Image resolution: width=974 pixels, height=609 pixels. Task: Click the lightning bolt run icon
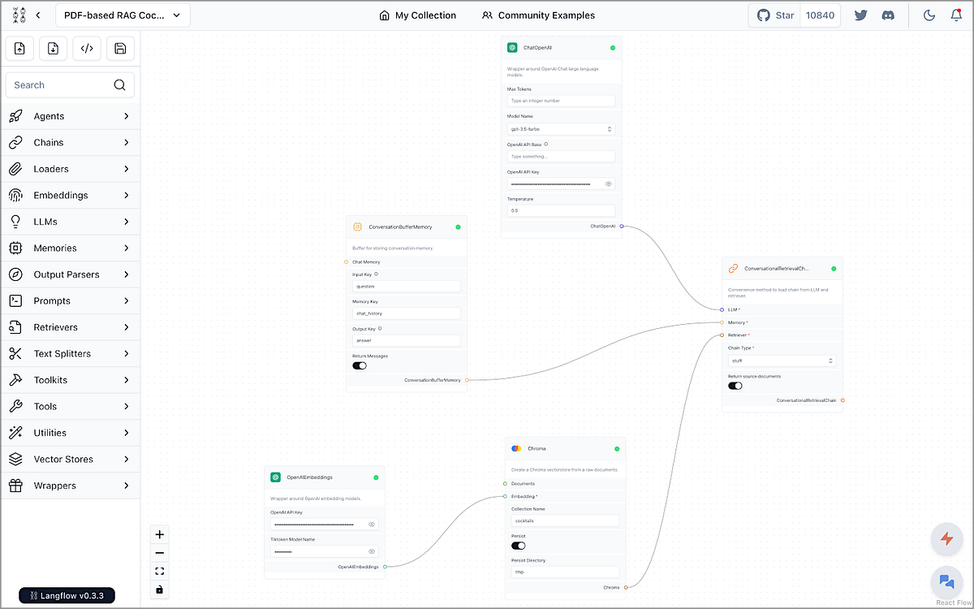click(946, 539)
